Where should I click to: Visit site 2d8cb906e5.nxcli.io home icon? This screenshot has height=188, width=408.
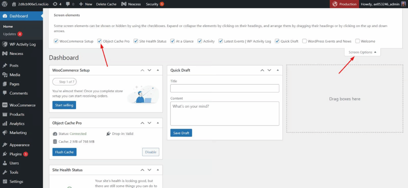(x=14, y=4)
